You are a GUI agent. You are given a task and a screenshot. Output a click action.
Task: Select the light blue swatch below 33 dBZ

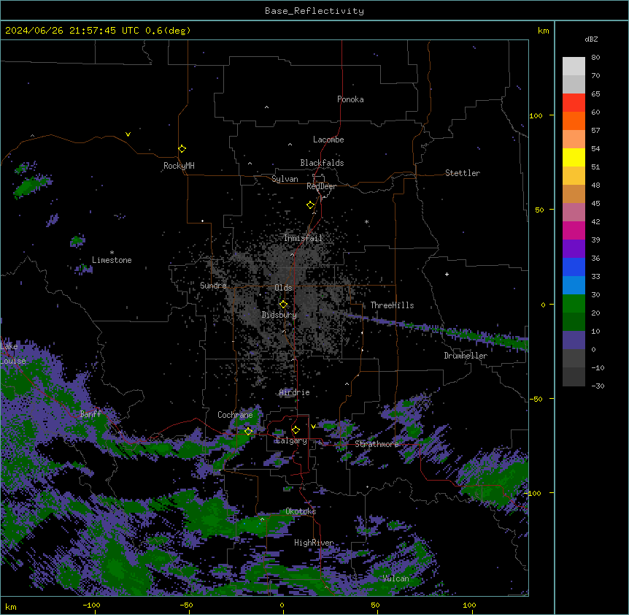coord(574,285)
